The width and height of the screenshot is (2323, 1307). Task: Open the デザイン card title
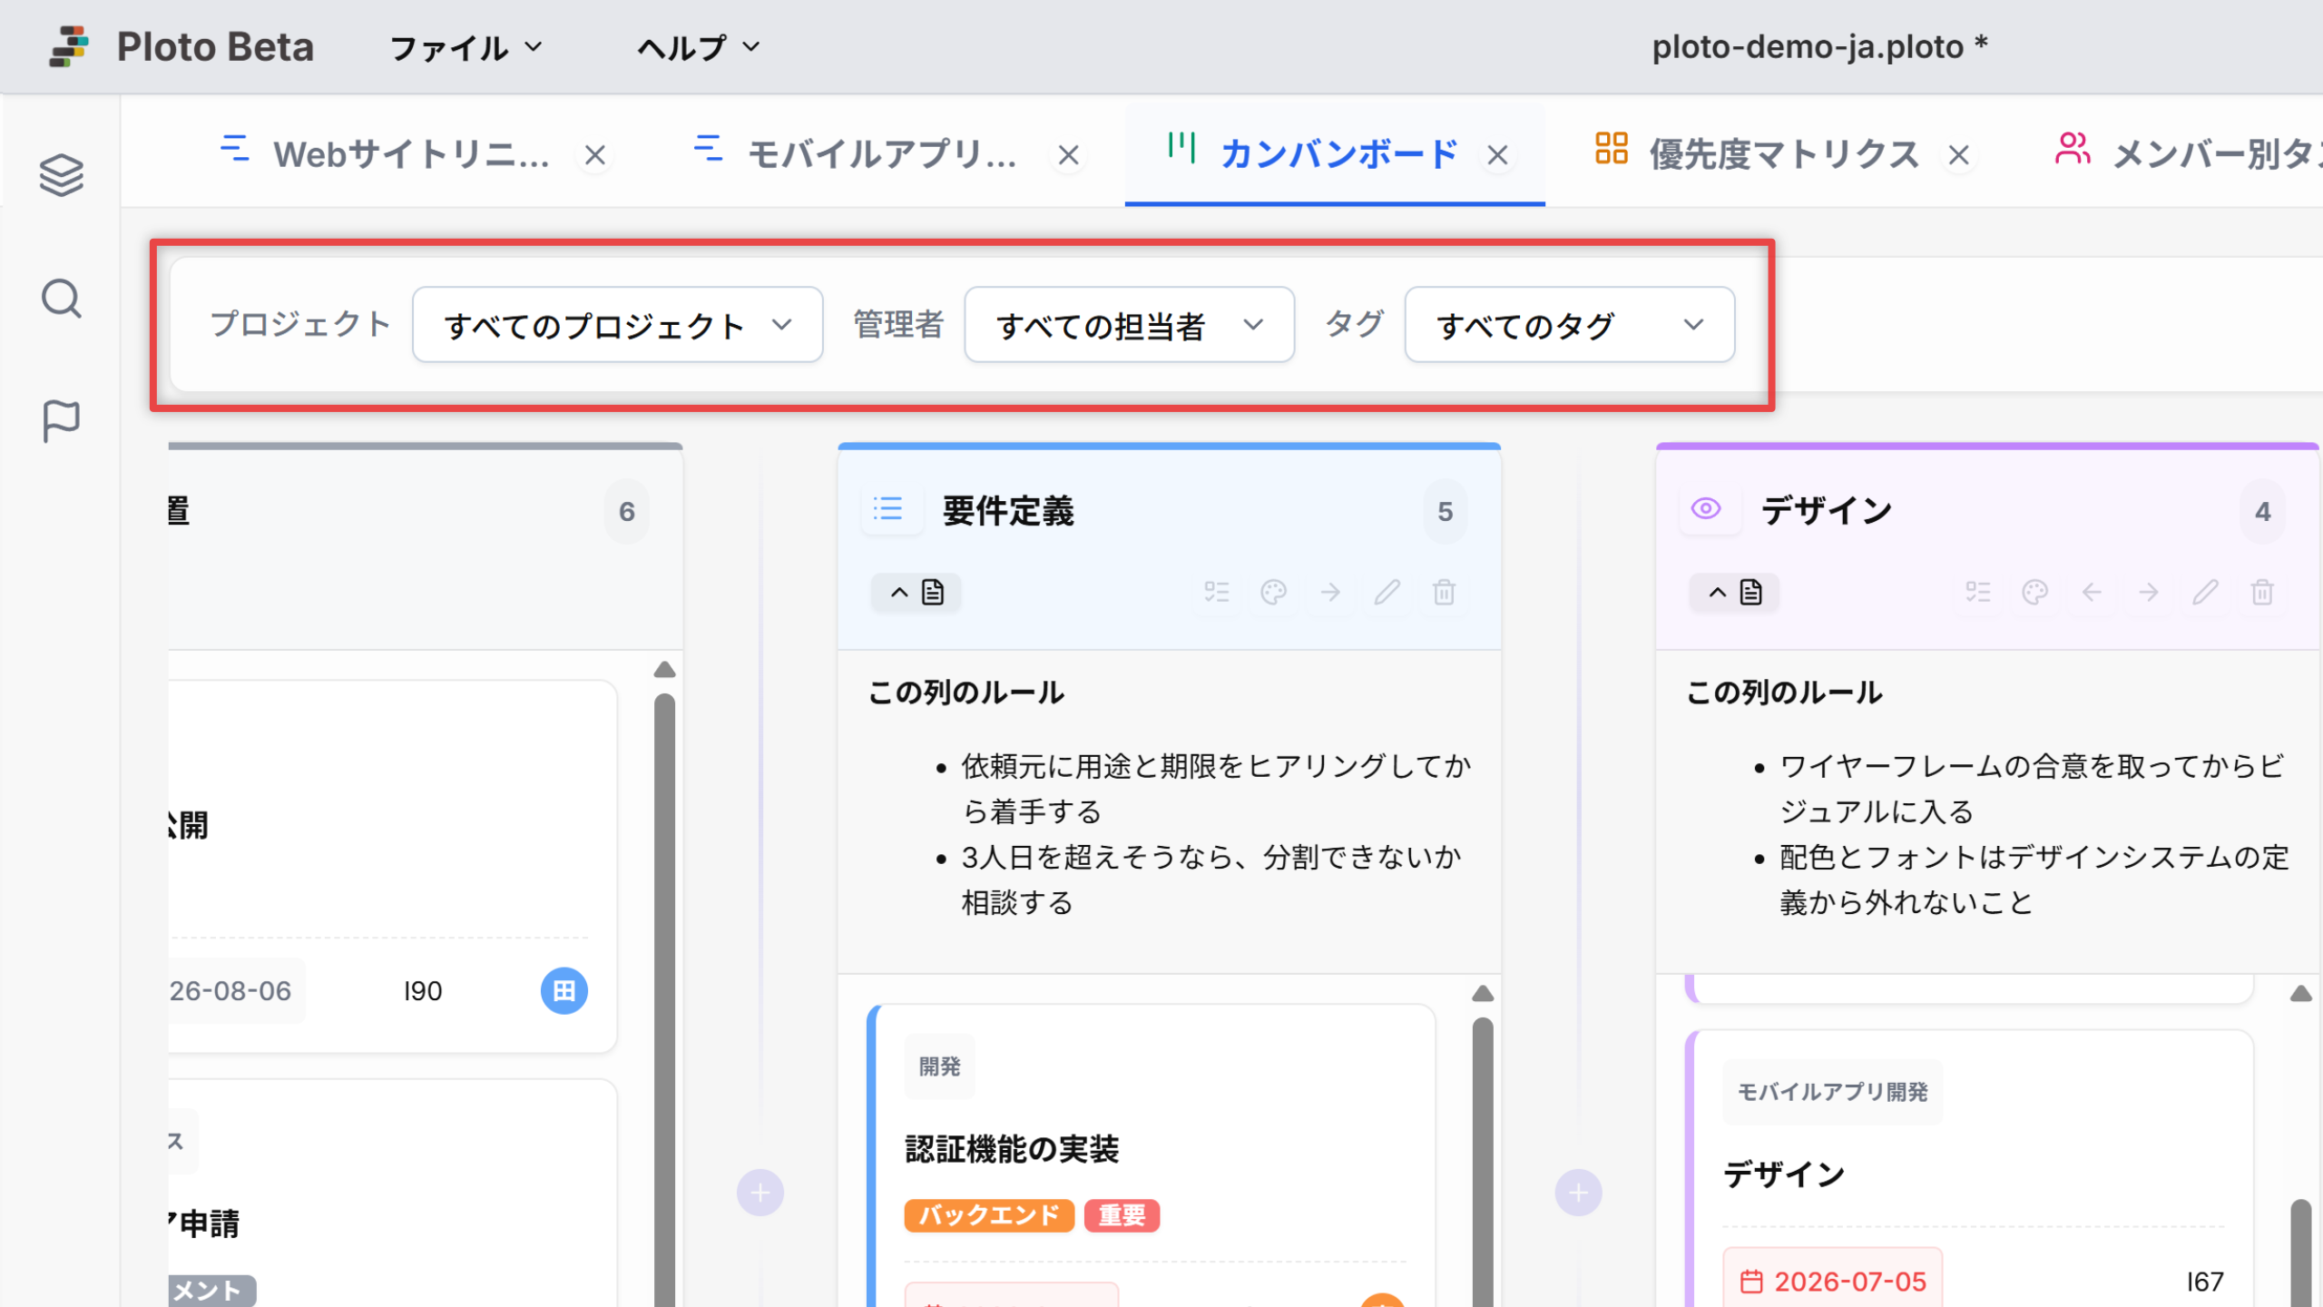1784,1174
